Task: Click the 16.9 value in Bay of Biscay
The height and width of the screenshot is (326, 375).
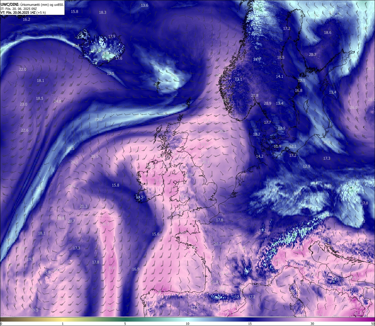Action: click(136, 269)
